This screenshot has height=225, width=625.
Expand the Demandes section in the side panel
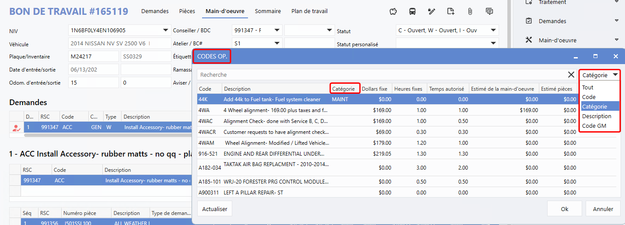click(x=617, y=21)
